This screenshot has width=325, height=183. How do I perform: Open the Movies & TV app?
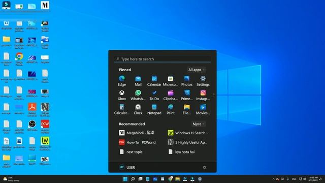pos(203,109)
